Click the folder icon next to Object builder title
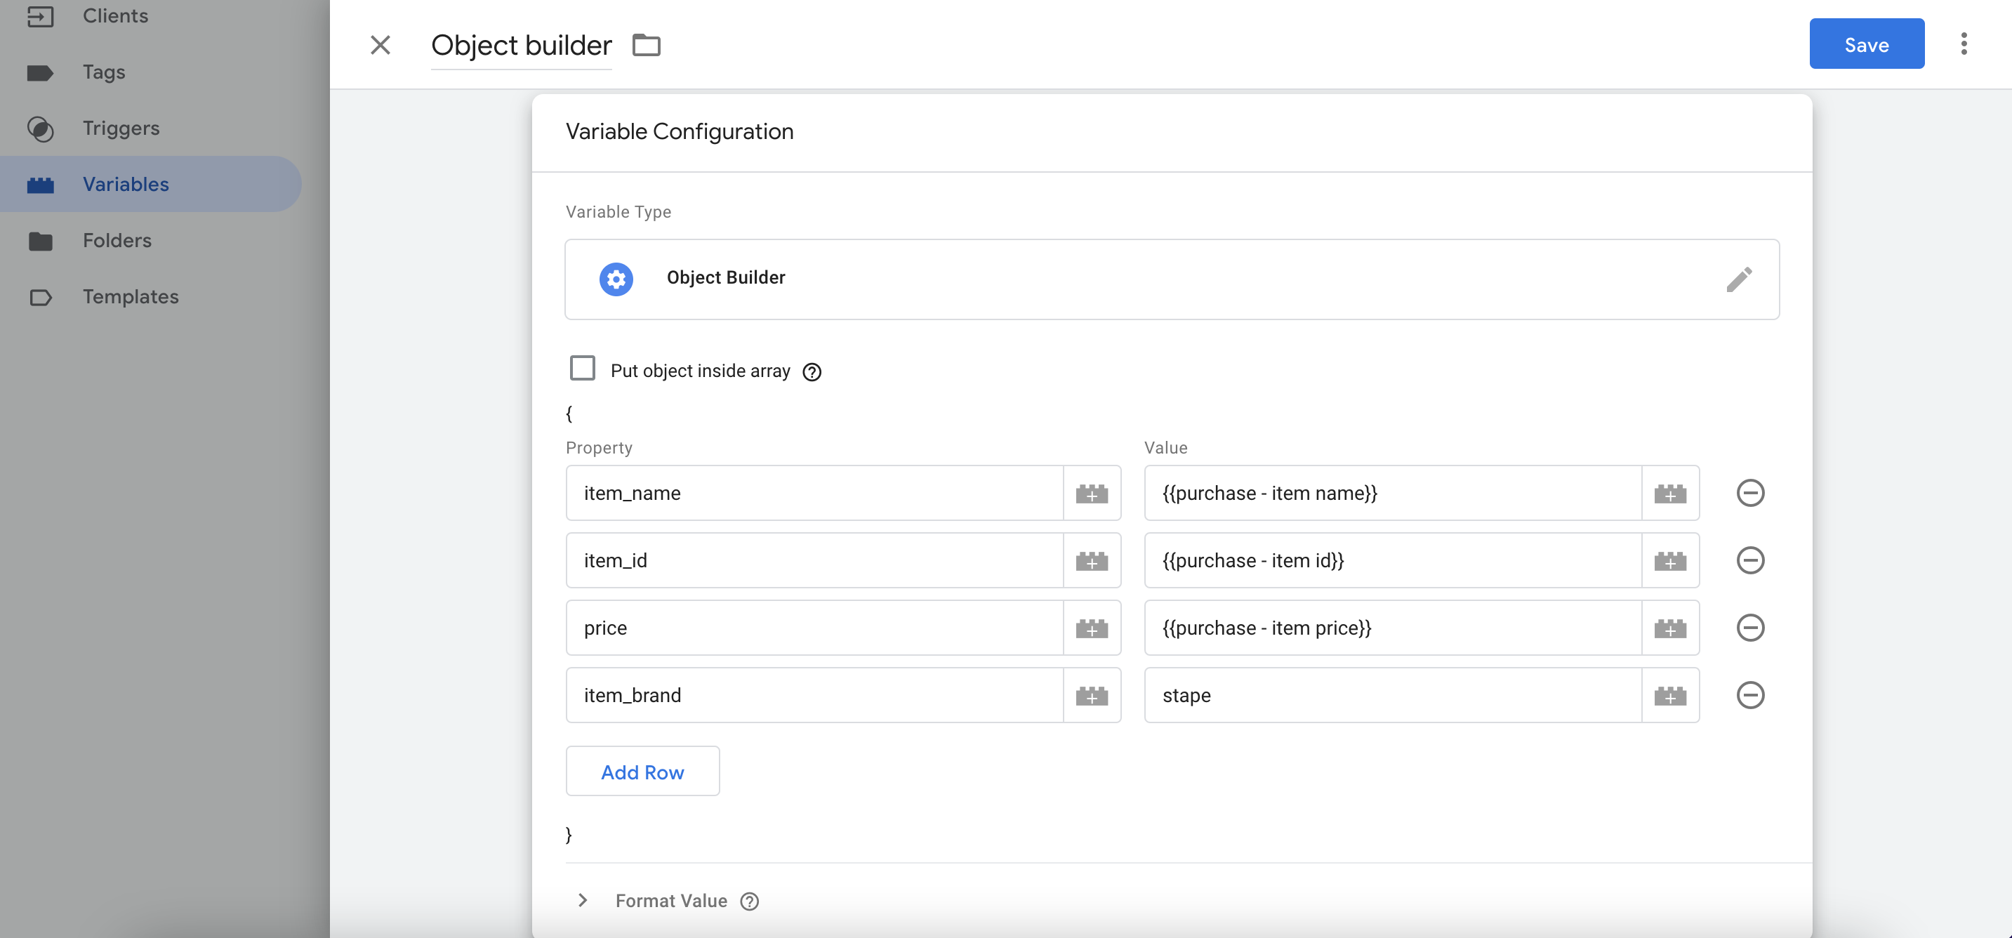Screen dimensions: 2012x938 click(x=646, y=46)
